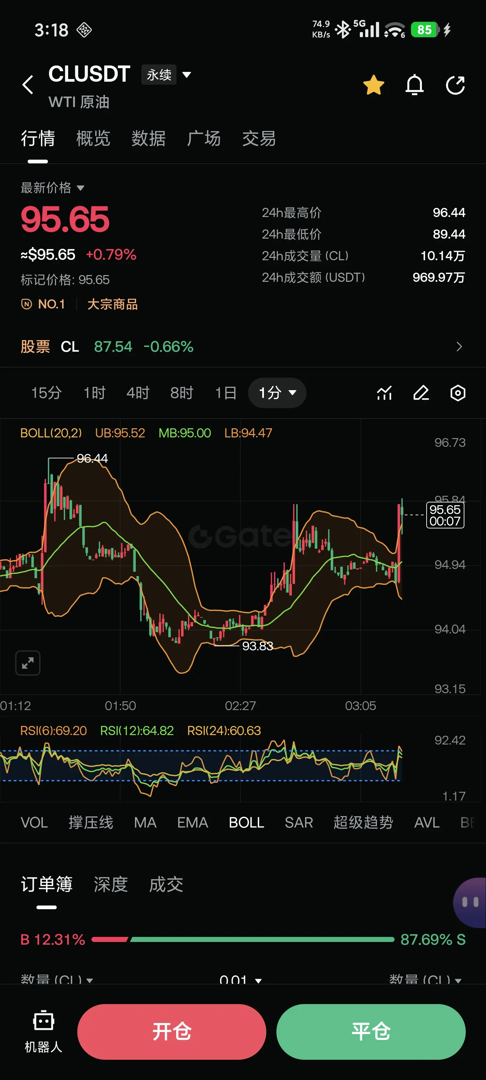Switch to the 概览 tab
Image resolution: width=486 pixels, height=1080 pixels.
93,138
